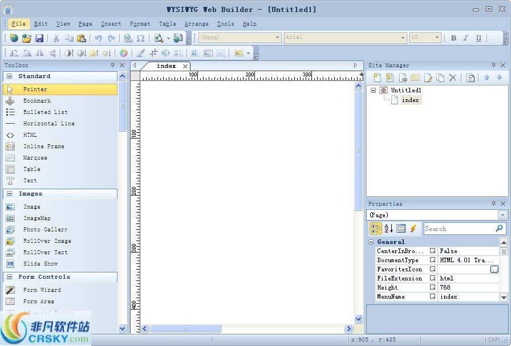Open the Edit menu
The height and width of the screenshot is (346, 511).
[x=40, y=24]
